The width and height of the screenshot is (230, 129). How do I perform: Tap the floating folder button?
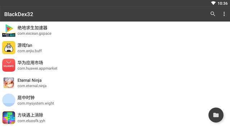coord(216,115)
